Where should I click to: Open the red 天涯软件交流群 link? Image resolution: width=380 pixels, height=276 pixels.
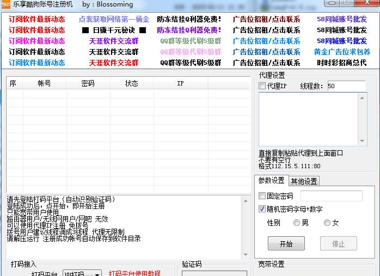(x=114, y=63)
